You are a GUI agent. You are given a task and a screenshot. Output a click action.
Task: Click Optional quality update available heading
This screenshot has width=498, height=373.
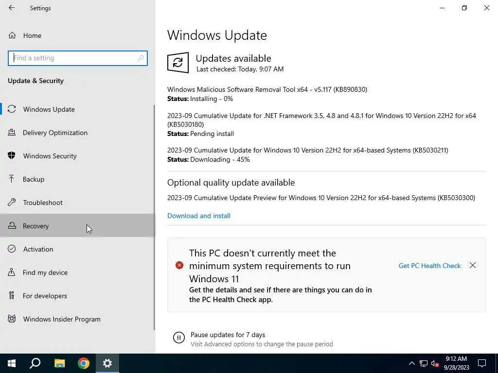click(x=231, y=183)
